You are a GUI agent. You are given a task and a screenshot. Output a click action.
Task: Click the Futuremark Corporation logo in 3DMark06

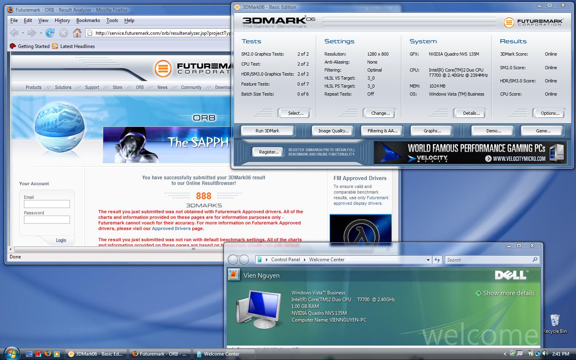point(533,22)
